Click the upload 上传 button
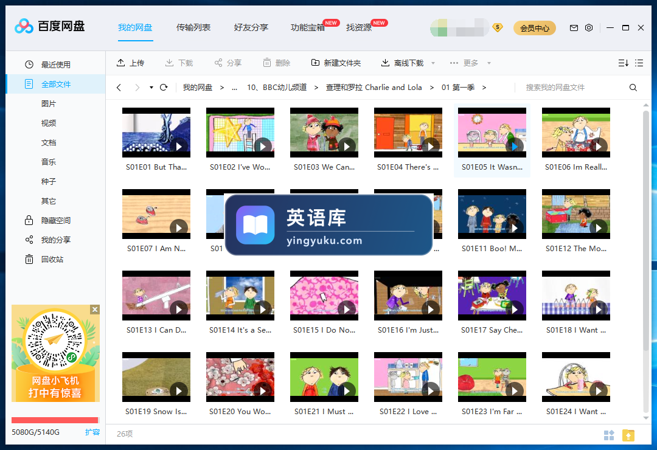This screenshot has height=450, width=657. click(x=130, y=63)
